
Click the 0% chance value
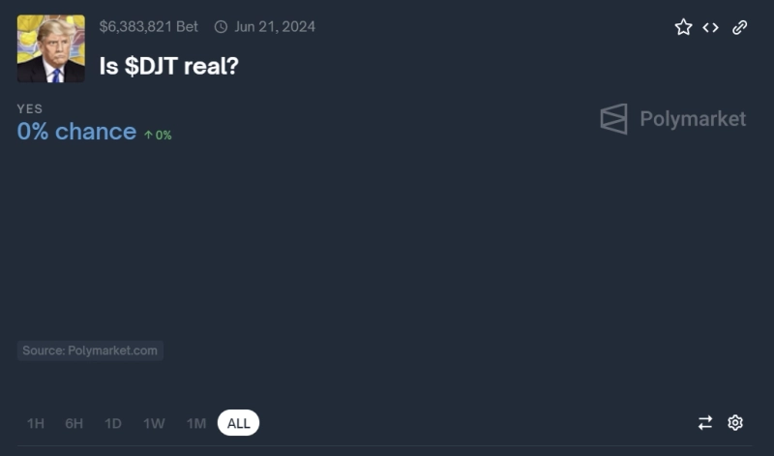pyautogui.click(x=76, y=132)
